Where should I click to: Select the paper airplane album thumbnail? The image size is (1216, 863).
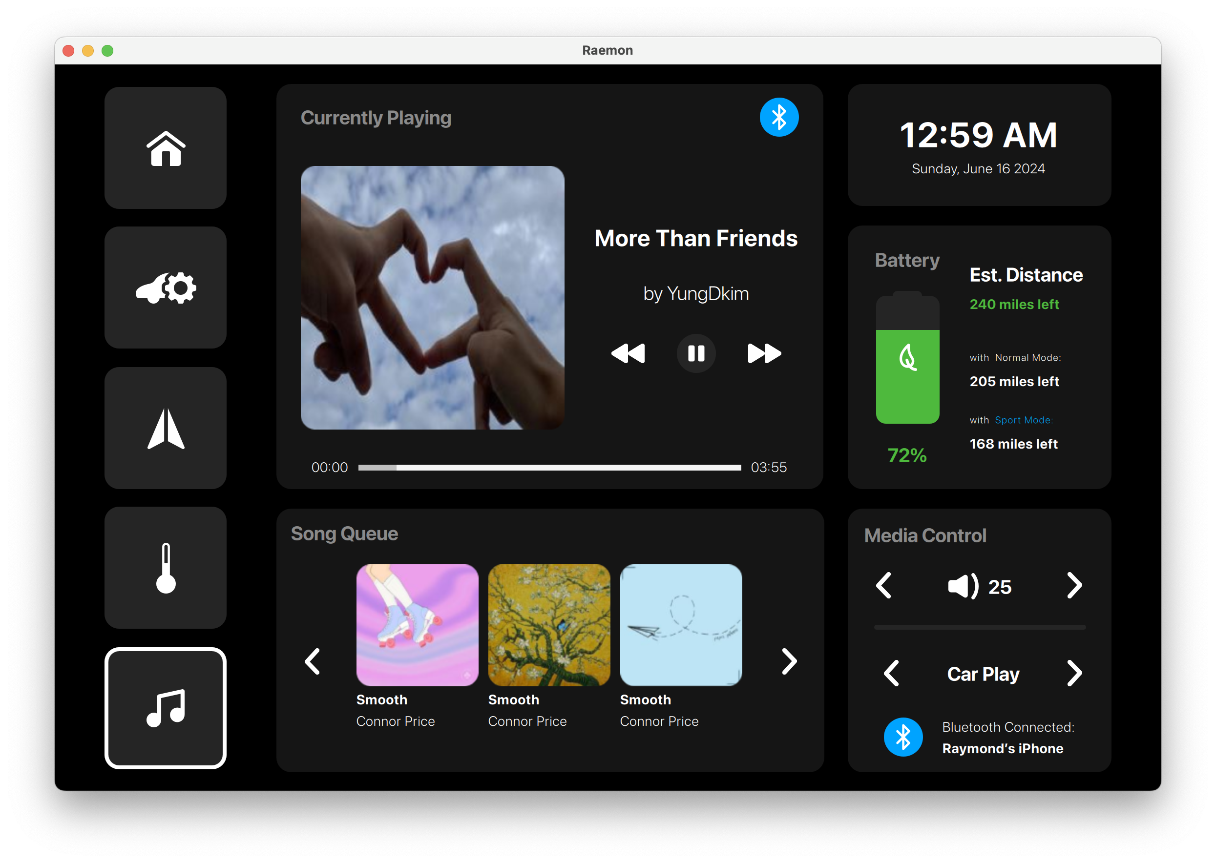point(681,625)
